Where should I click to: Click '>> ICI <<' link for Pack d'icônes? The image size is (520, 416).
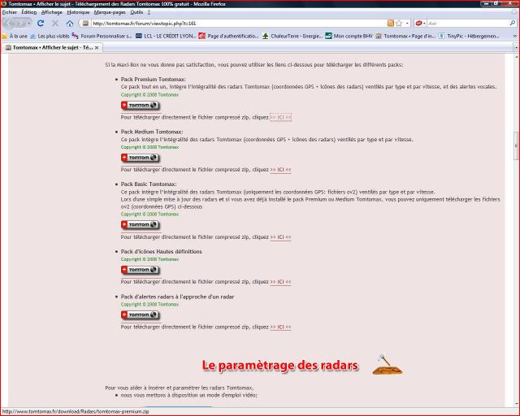(x=280, y=282)
